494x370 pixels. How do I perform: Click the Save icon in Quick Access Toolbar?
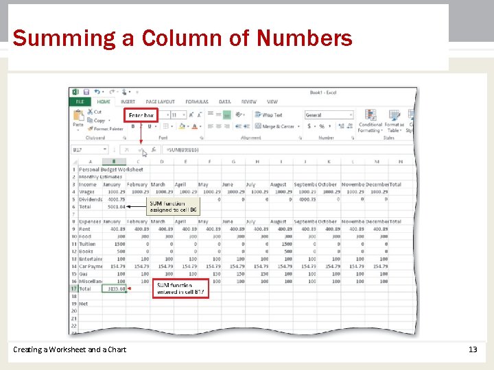[x=86, y=92]
